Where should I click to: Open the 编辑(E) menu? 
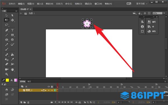pyautogui.click(x=21, y=4)
